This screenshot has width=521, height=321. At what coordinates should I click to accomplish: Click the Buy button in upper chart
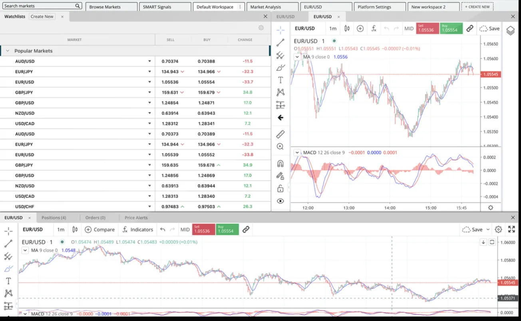[x=451, y=28]
